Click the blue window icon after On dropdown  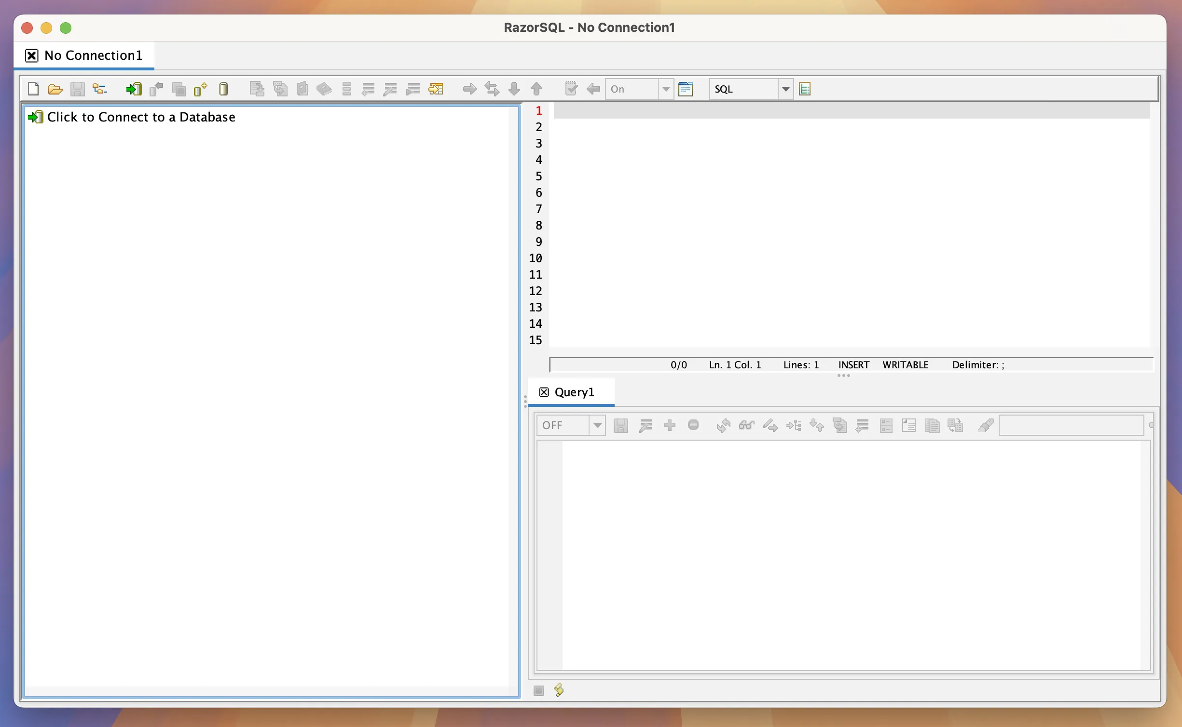click(x=686, y=89)
